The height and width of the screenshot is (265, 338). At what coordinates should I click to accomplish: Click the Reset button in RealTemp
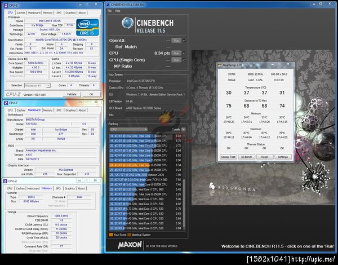click(265, 157)
